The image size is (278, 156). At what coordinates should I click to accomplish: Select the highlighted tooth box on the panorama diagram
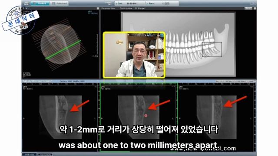coord(212,49)
